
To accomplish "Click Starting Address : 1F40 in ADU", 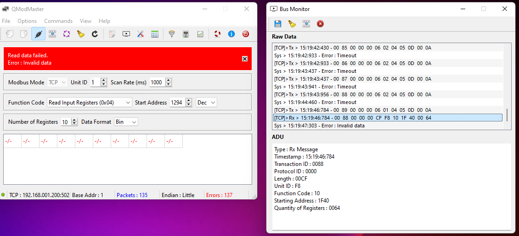I will [302, 200].
